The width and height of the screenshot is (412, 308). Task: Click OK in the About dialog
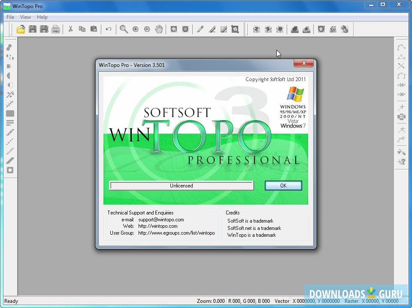click(283, 186)
